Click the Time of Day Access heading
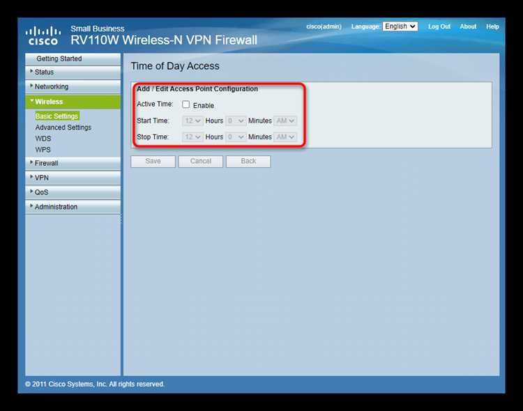 coord(175,66)
